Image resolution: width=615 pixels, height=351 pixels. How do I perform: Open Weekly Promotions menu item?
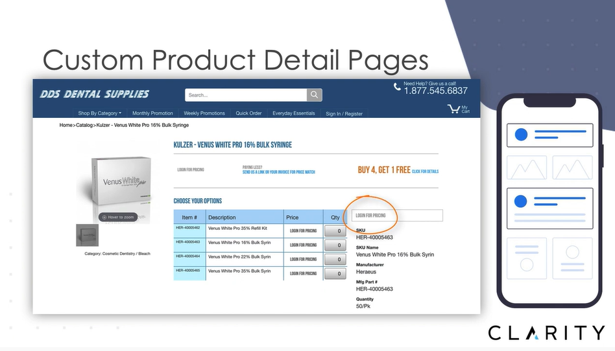click(x=204, y=113)
